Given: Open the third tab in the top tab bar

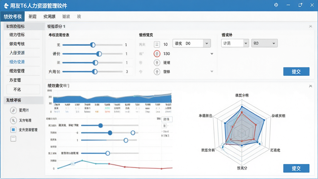Looking at the screenshot, I should (x=49, y=17).
